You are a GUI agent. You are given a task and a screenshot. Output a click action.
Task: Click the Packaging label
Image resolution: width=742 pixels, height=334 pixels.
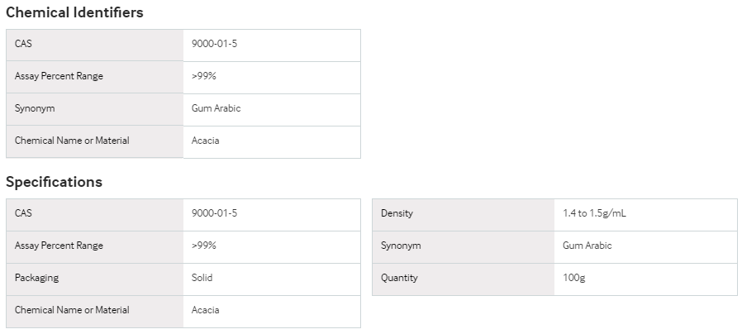pyautogui.click(x=36, y=278)
